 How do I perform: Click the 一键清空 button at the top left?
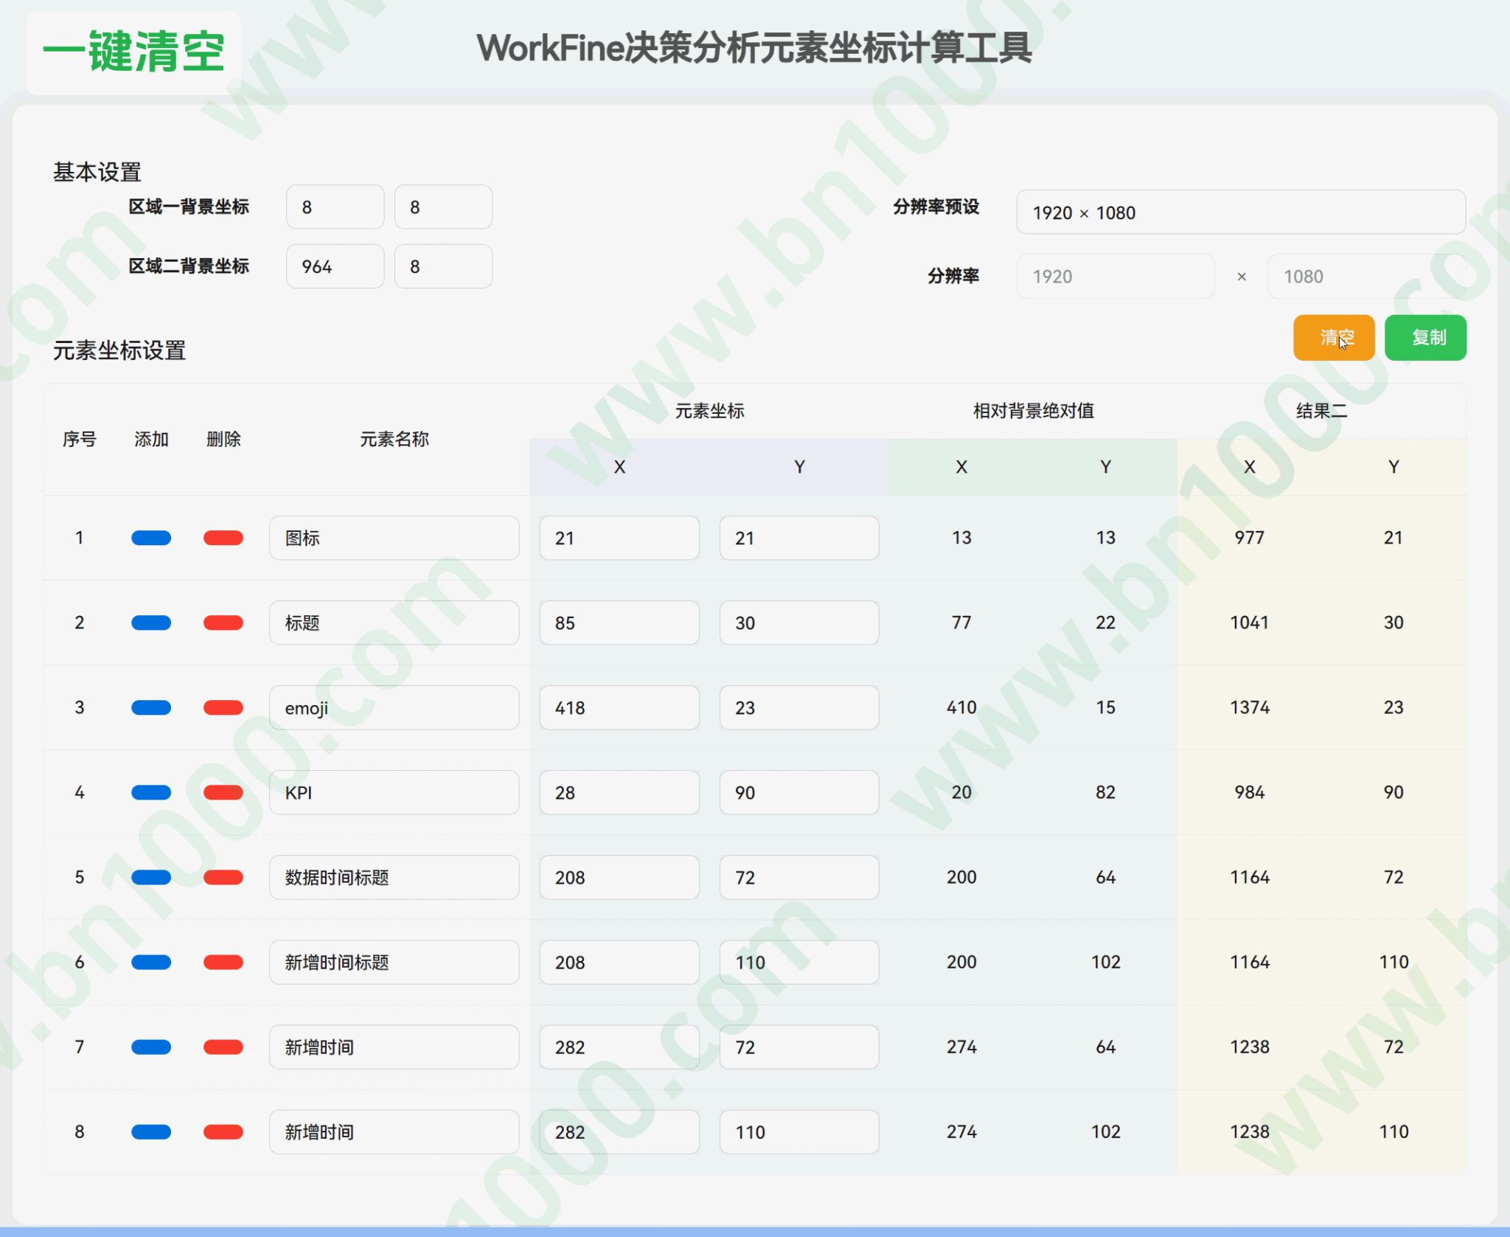133,52
